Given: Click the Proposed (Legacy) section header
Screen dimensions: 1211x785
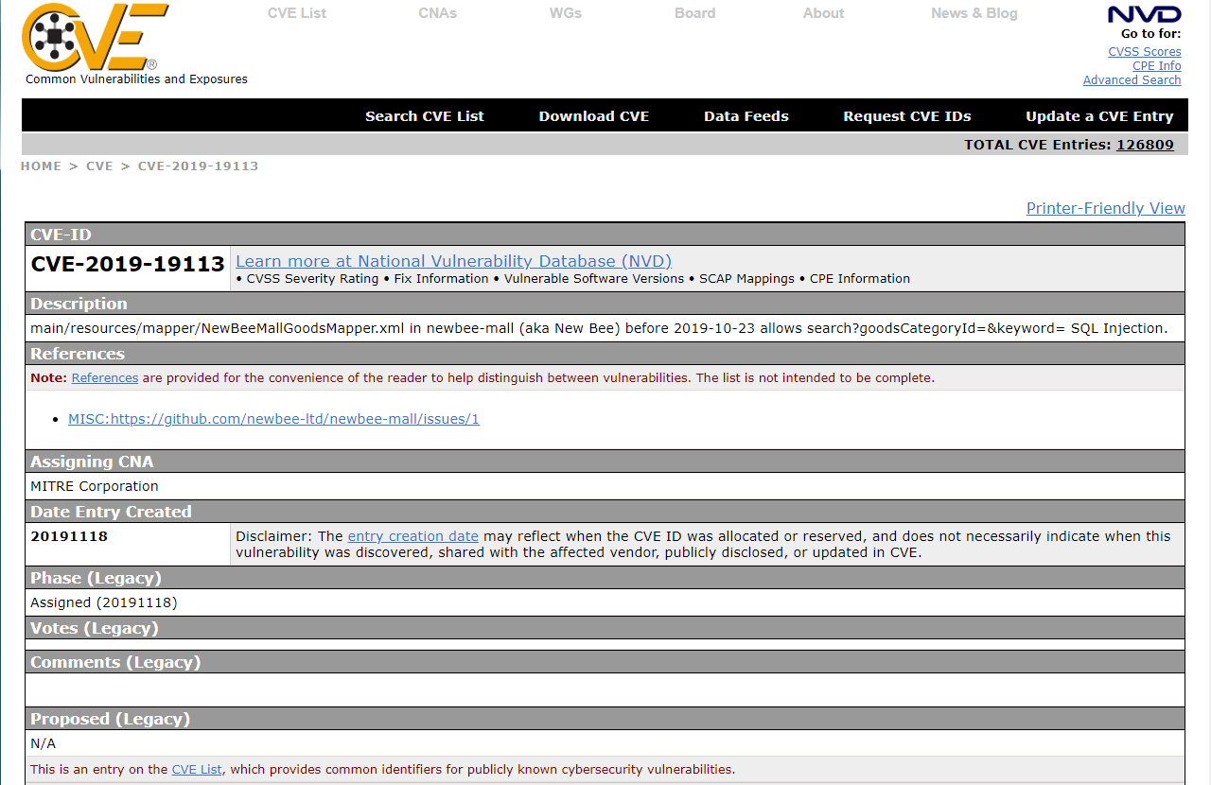Looking at the screenshot, I should [x=605, y=719].
